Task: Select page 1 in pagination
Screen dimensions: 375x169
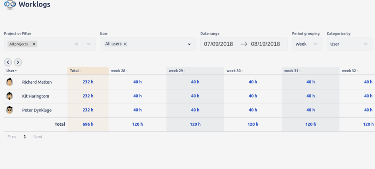Action: [25, 137]
